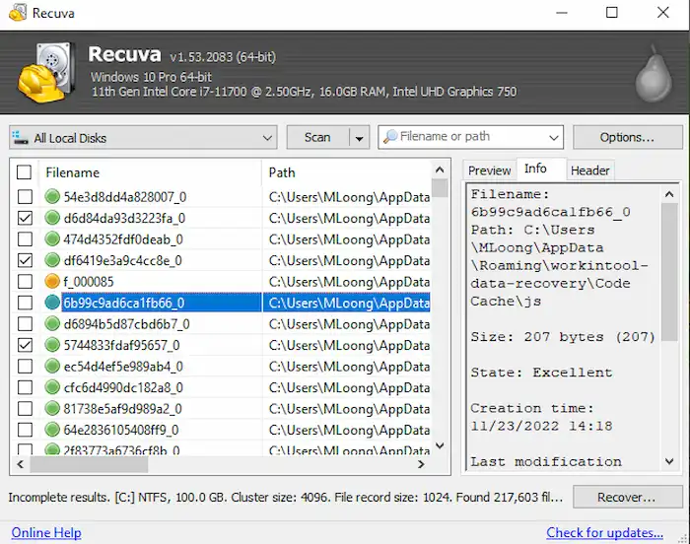Image resolution: width=690 pixels, height=544 pixels.
Task: Check the box for 54e3d8dd4a828007_0
Action: pyautogui.click(x=25, y=196)
